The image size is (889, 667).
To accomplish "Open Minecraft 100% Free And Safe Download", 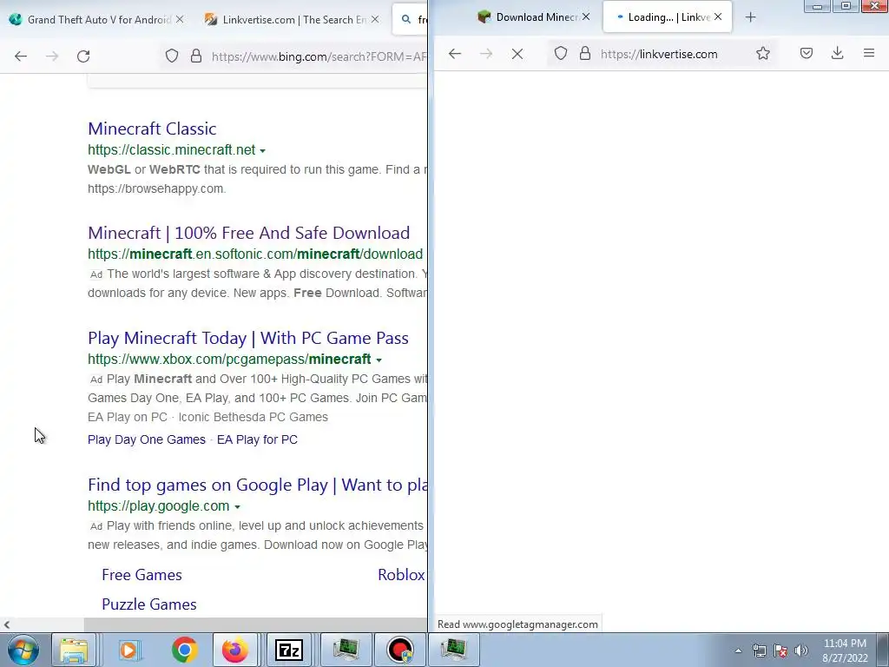I will point(248,233).
